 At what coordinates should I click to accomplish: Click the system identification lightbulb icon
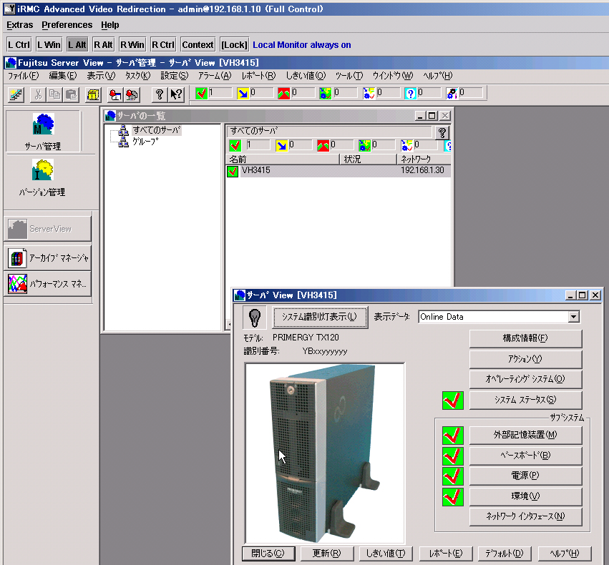(253, 316)
